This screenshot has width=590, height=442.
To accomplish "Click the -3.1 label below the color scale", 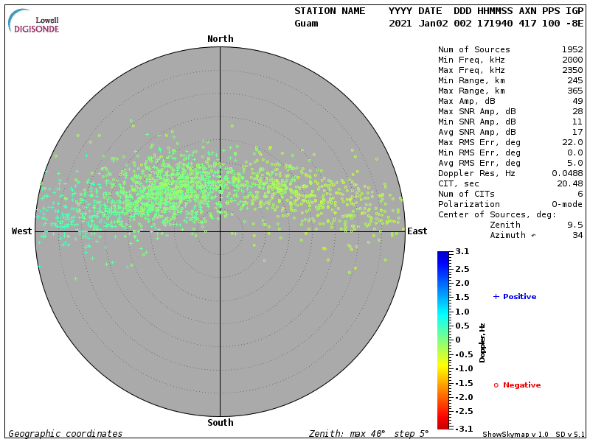I will coord(462,428).
